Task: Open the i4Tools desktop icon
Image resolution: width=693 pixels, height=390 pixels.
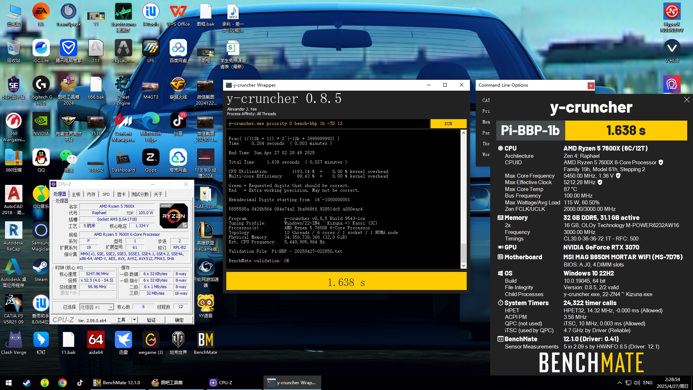Action: pyautogui.click(x=151, y=15)
